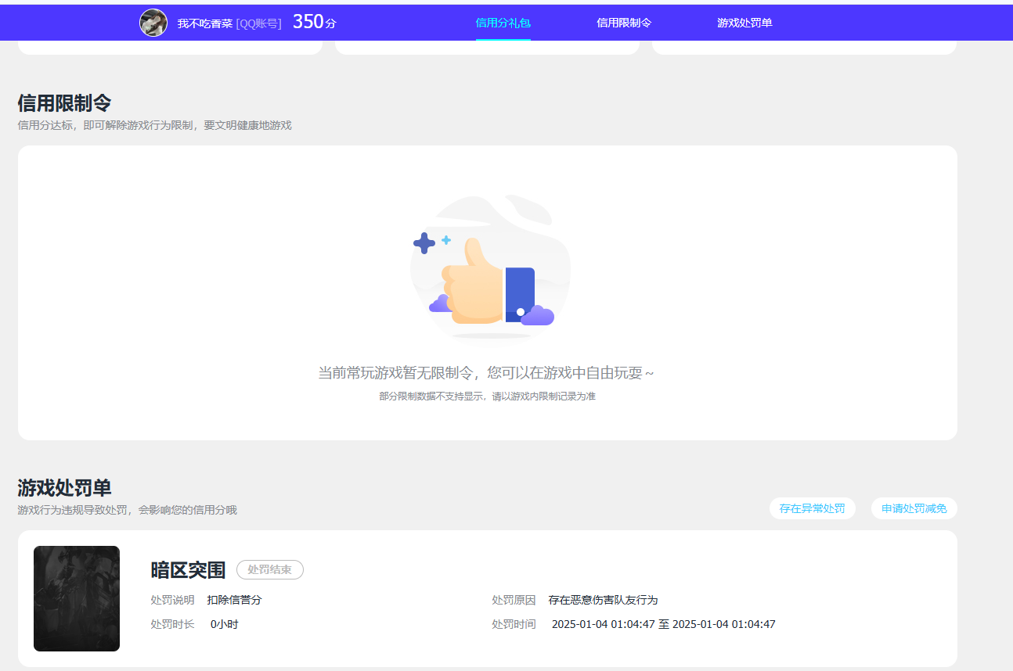Click the 暗区突围 game title
The width and height of the screenshot is (1013, 671).
pyautogui.click(x=188, y=570)
